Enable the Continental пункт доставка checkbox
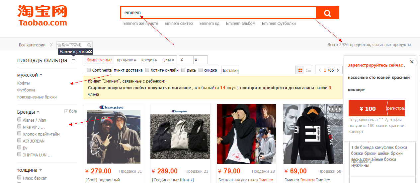 [89, 70]
